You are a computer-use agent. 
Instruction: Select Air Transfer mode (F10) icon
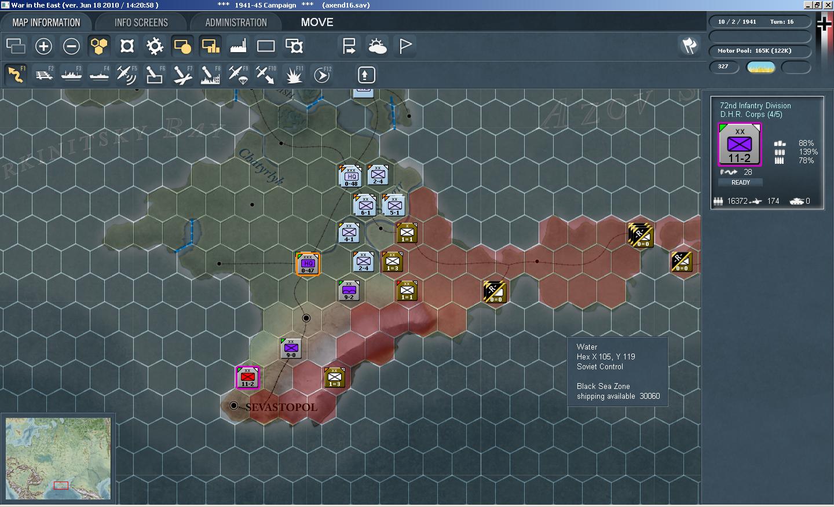(266, 75)
